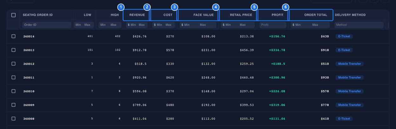Focus the Cost Max filter field

pyautogui.click(x=170, y=25)
